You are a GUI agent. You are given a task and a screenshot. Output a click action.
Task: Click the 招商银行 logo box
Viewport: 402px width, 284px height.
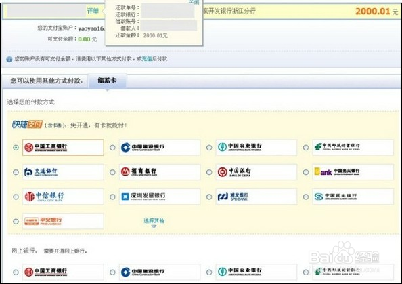coord(160,171)
